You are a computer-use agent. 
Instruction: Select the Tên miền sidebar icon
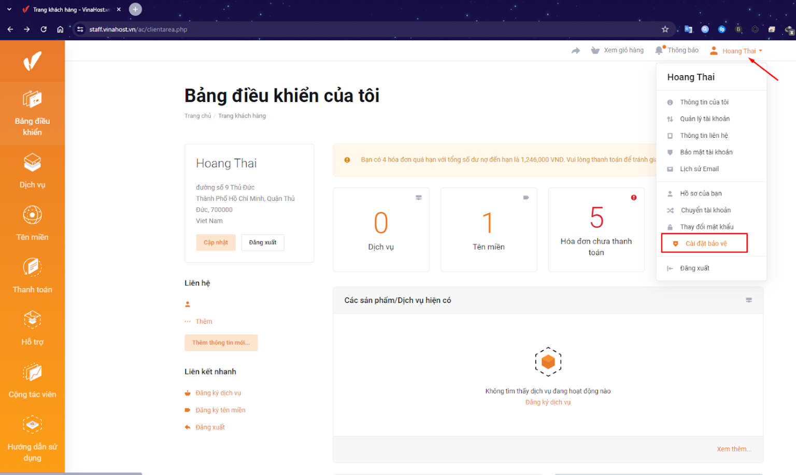(x=32, y=223)
